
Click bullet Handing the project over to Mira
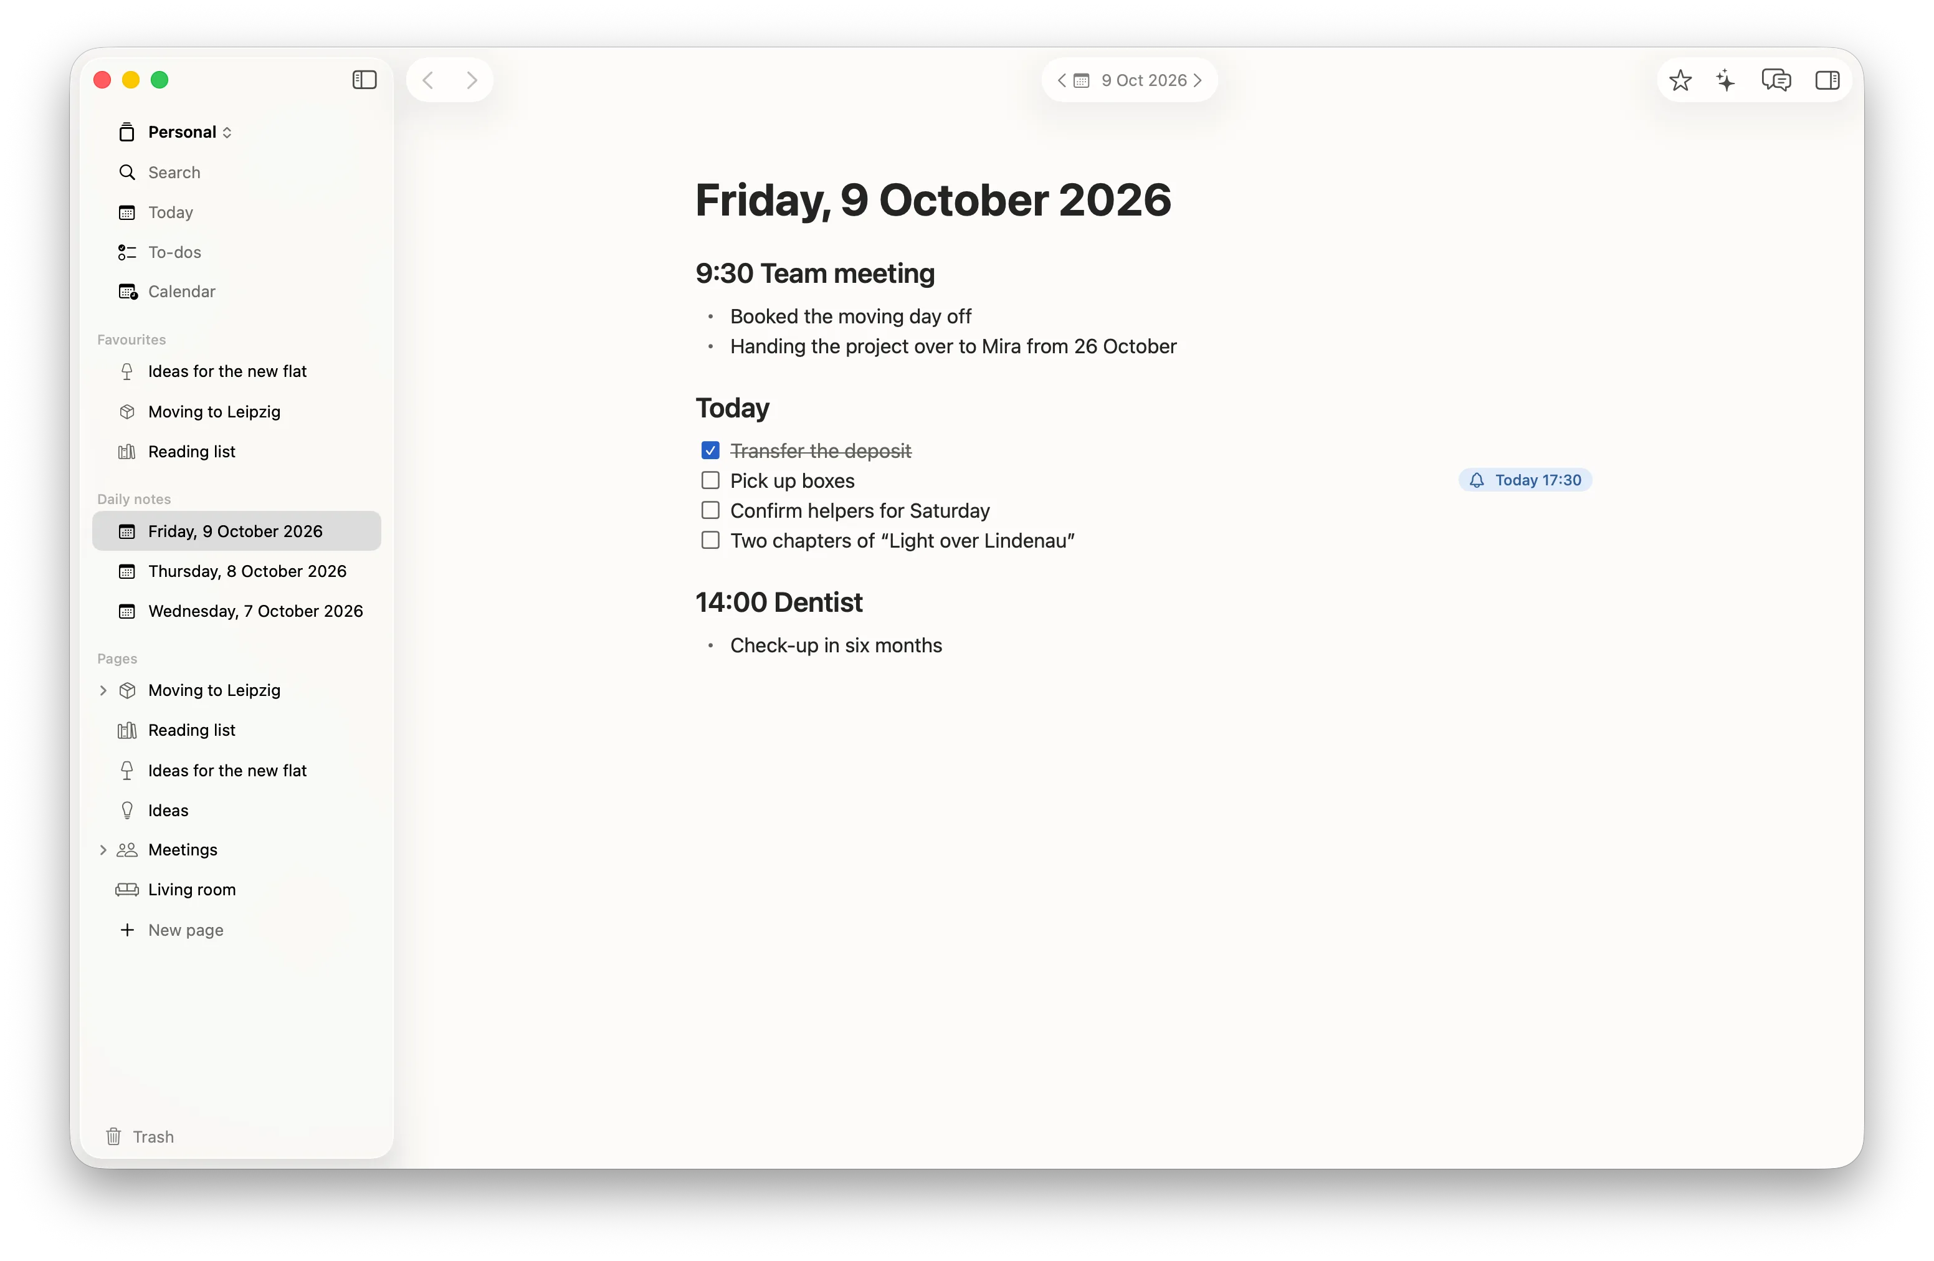953,346
